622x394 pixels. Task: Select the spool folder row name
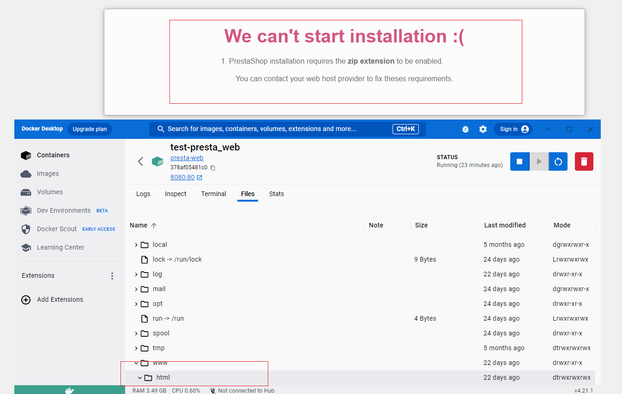[161, 333]
